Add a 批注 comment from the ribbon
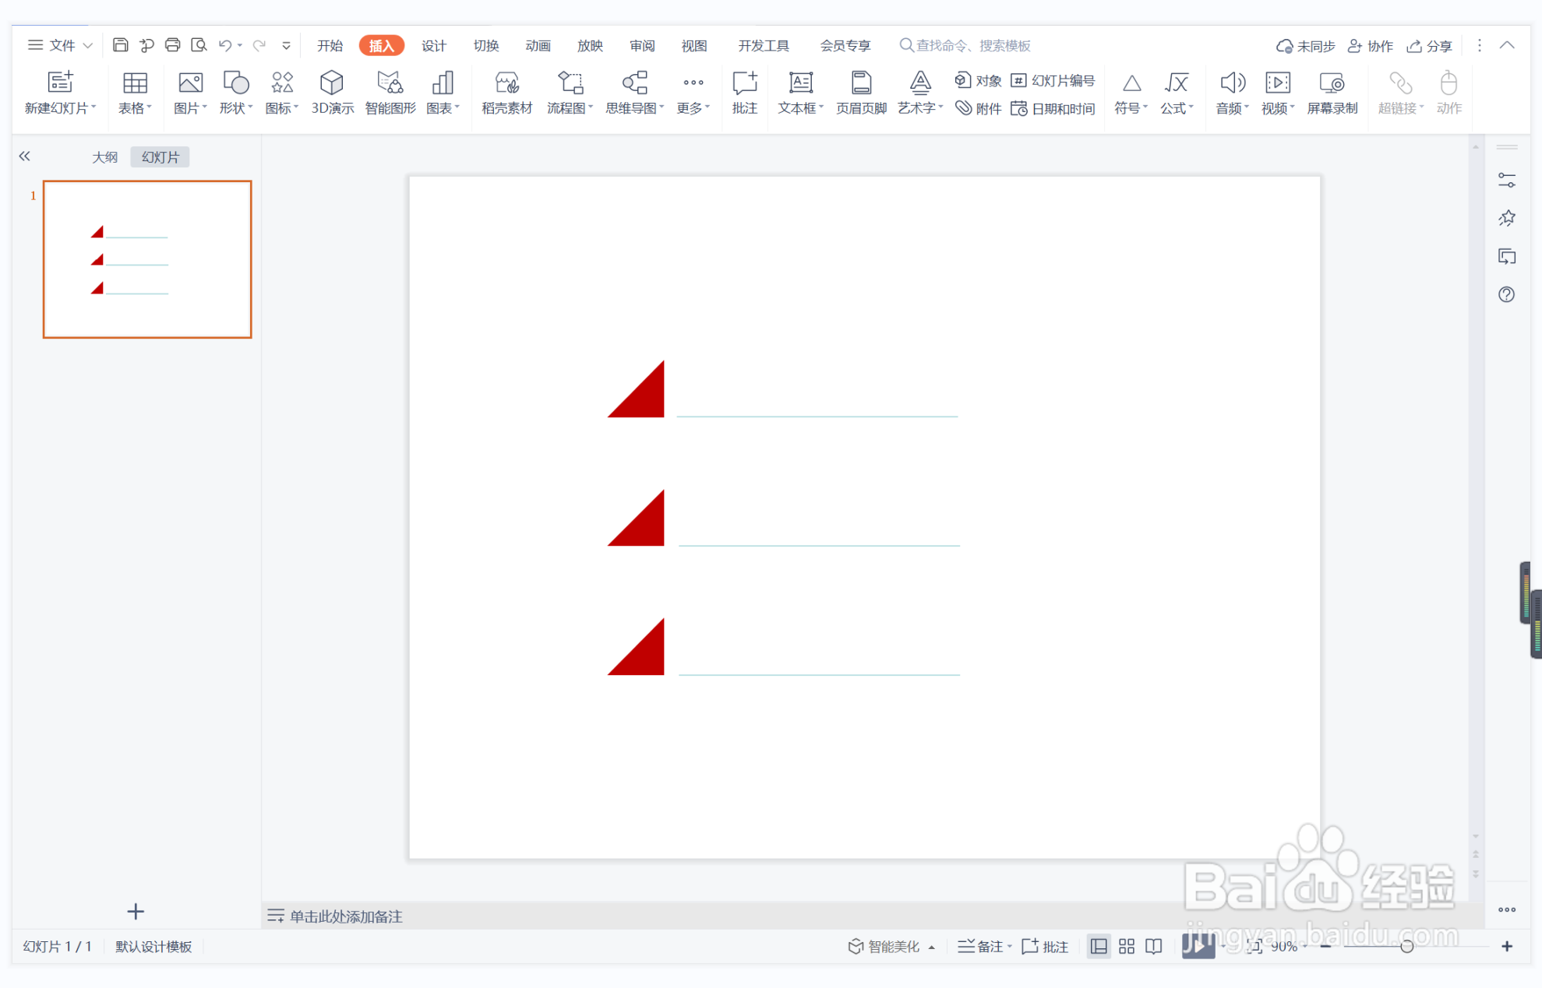This screenshot has height=988, width=1542. click(744, 83)
